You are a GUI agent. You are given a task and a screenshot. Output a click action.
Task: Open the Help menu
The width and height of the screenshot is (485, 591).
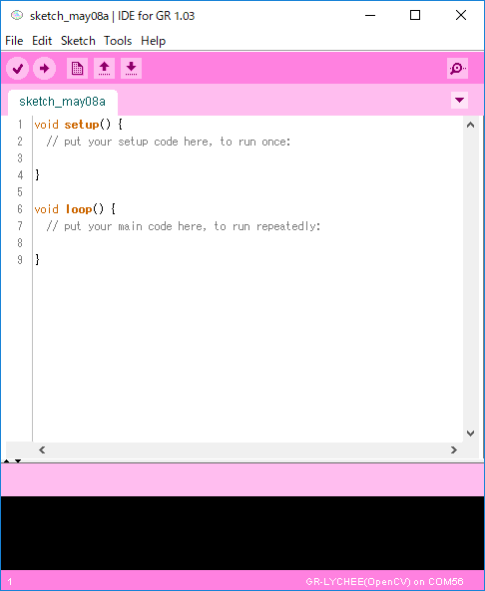pyautogui.click(x=154, y=41)
